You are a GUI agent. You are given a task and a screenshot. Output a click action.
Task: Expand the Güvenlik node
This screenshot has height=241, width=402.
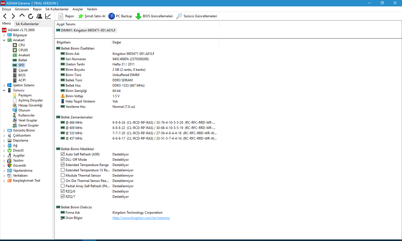pyautogui.click(x=4, y=166)
